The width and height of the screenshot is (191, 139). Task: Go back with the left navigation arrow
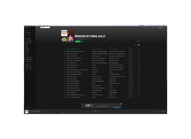pyautogui.click(x=37, y=28)
